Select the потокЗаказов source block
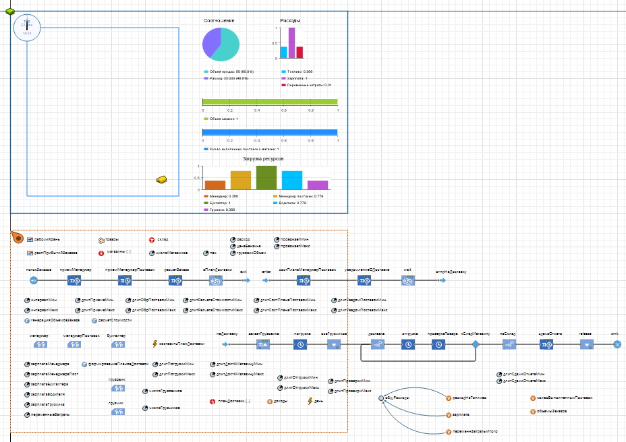Viewport: 626px width, 442px height. [x=34, y=280]
